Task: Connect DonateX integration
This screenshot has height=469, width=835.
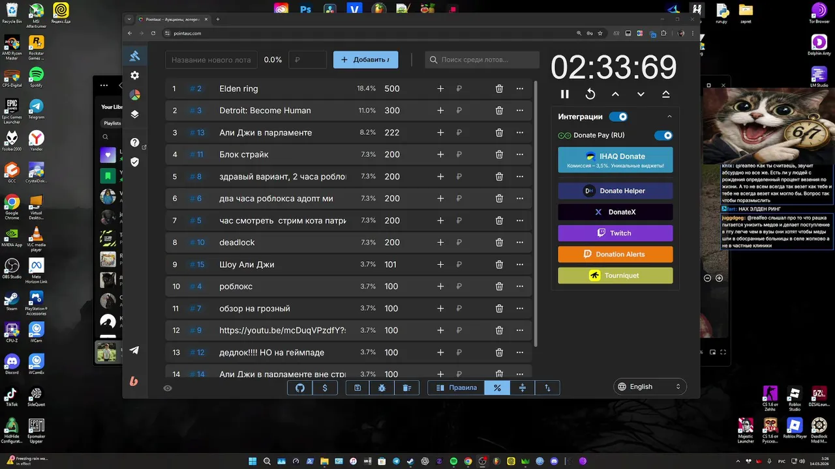Action: point(615,212)
